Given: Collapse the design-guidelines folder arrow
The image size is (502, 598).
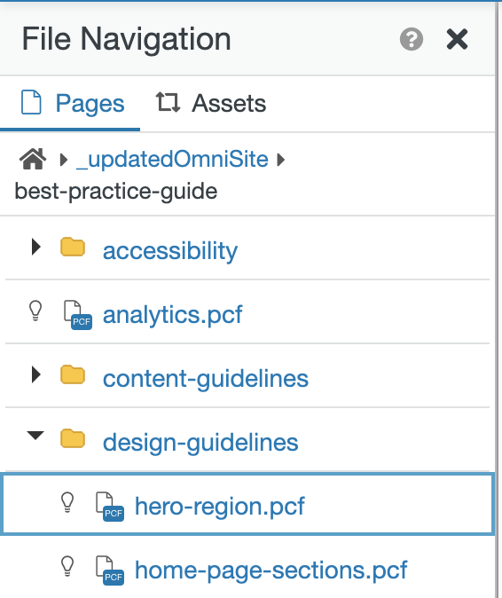Looking at the screenshot, I should 35,436.
